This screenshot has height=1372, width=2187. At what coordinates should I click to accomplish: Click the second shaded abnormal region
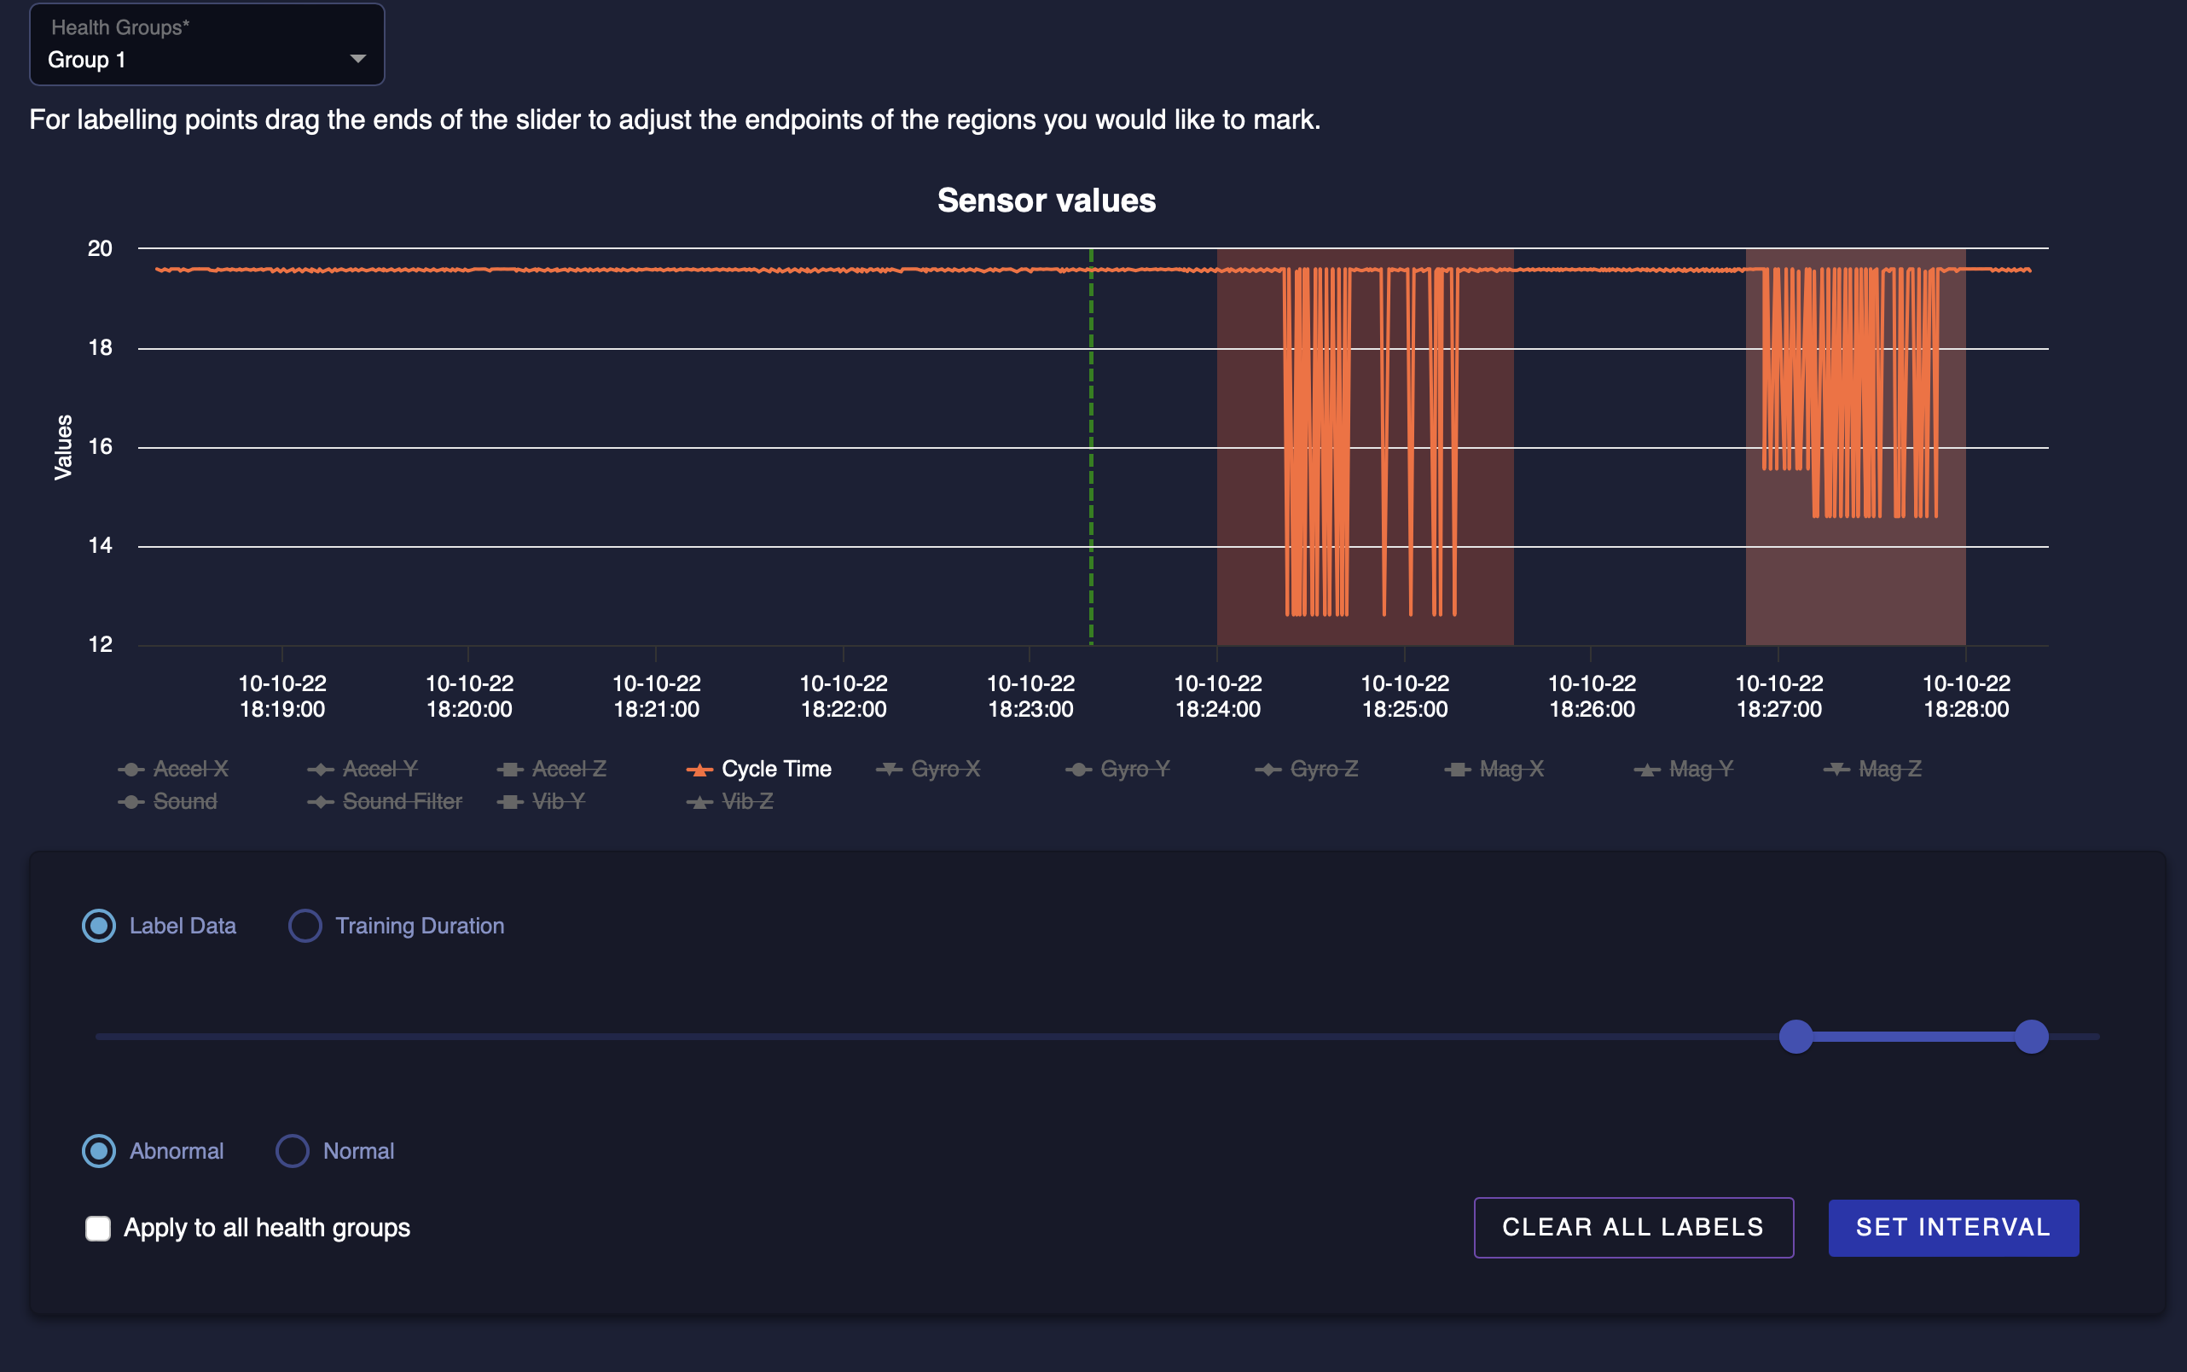(1856, 446)
